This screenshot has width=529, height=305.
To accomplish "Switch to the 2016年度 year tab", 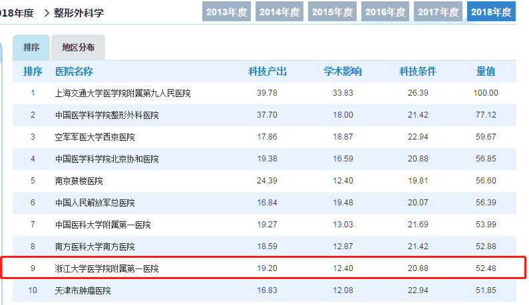I will point(385,12).
